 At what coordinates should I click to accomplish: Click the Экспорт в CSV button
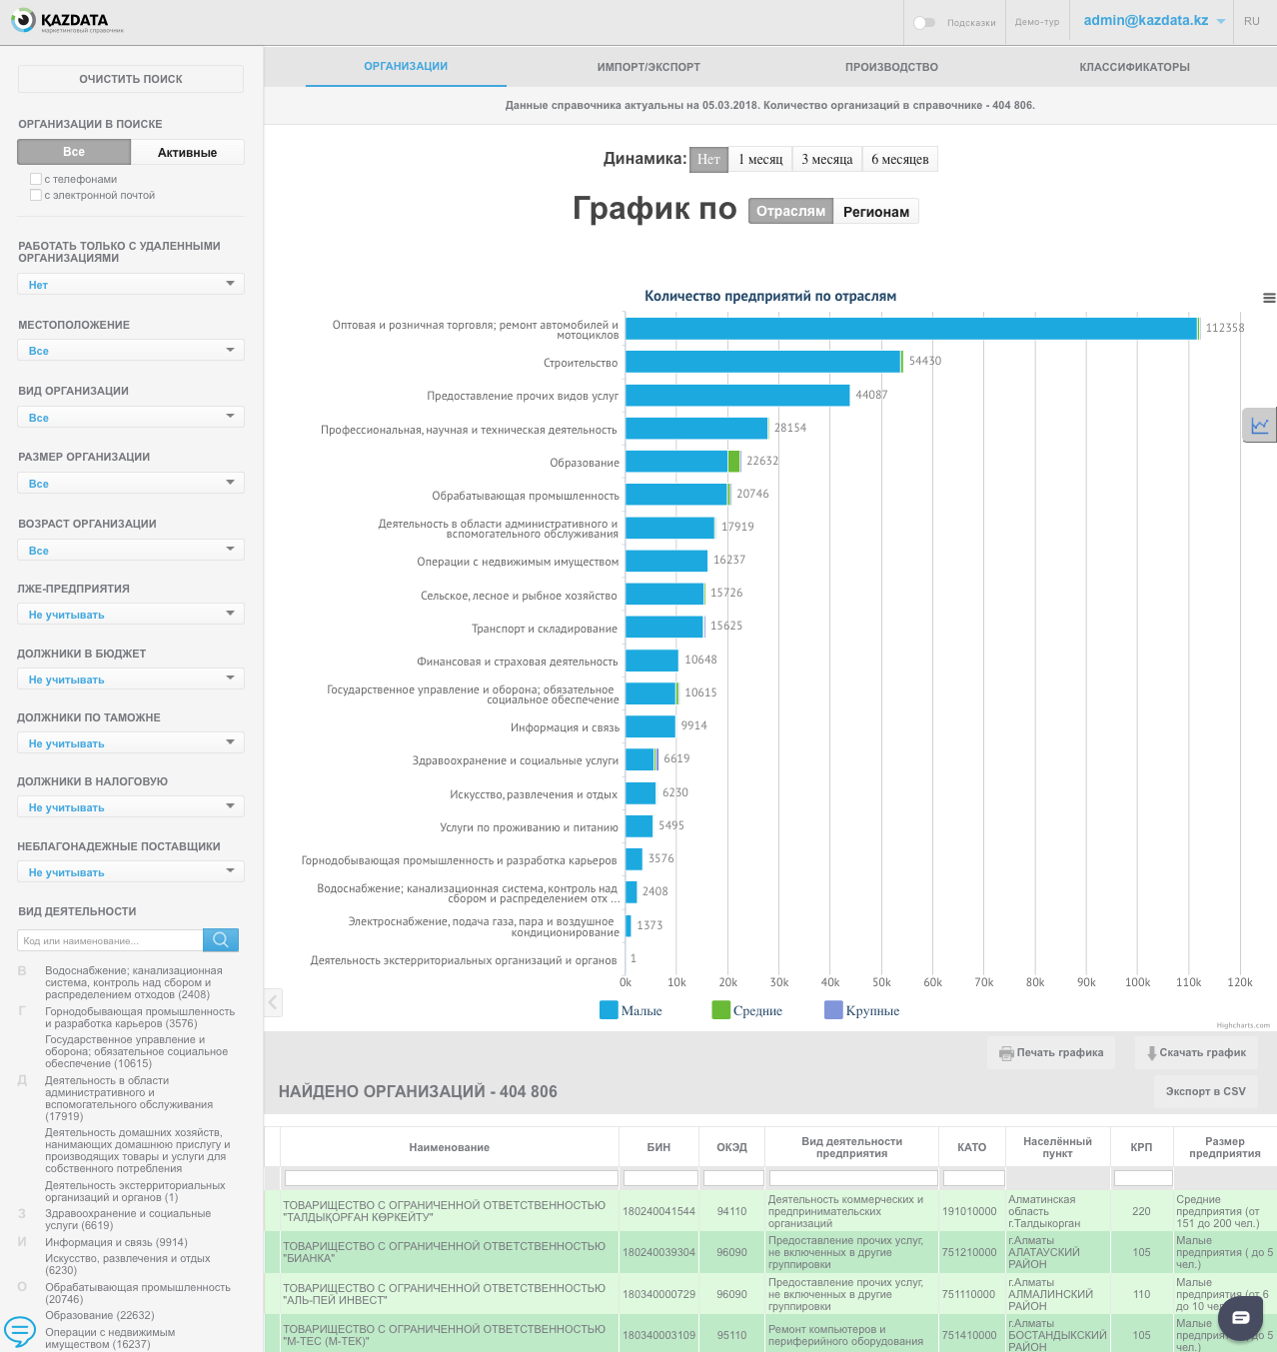[x=1205, y=1091]
